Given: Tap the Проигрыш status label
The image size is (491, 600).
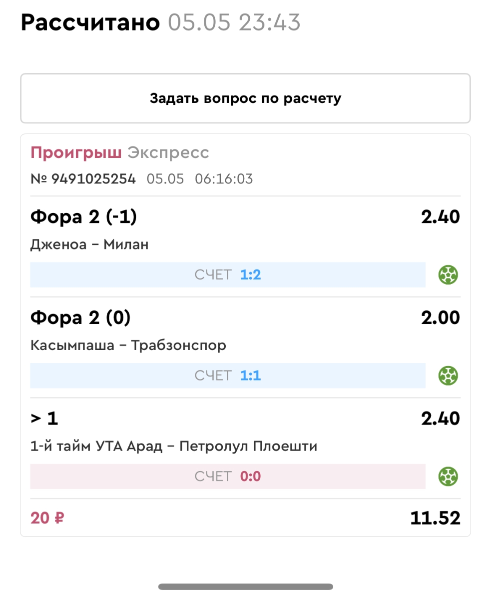Looking at the screenshot, I should pyautogui.click(x=76, y=152).
